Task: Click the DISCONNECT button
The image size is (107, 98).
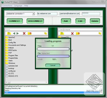Action: (x=35, y=21)
